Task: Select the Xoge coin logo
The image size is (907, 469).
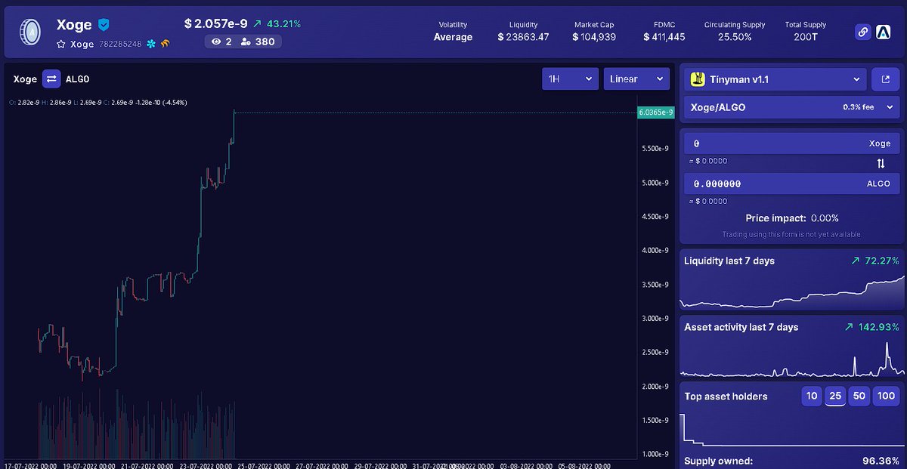Action: coord(30,32)
